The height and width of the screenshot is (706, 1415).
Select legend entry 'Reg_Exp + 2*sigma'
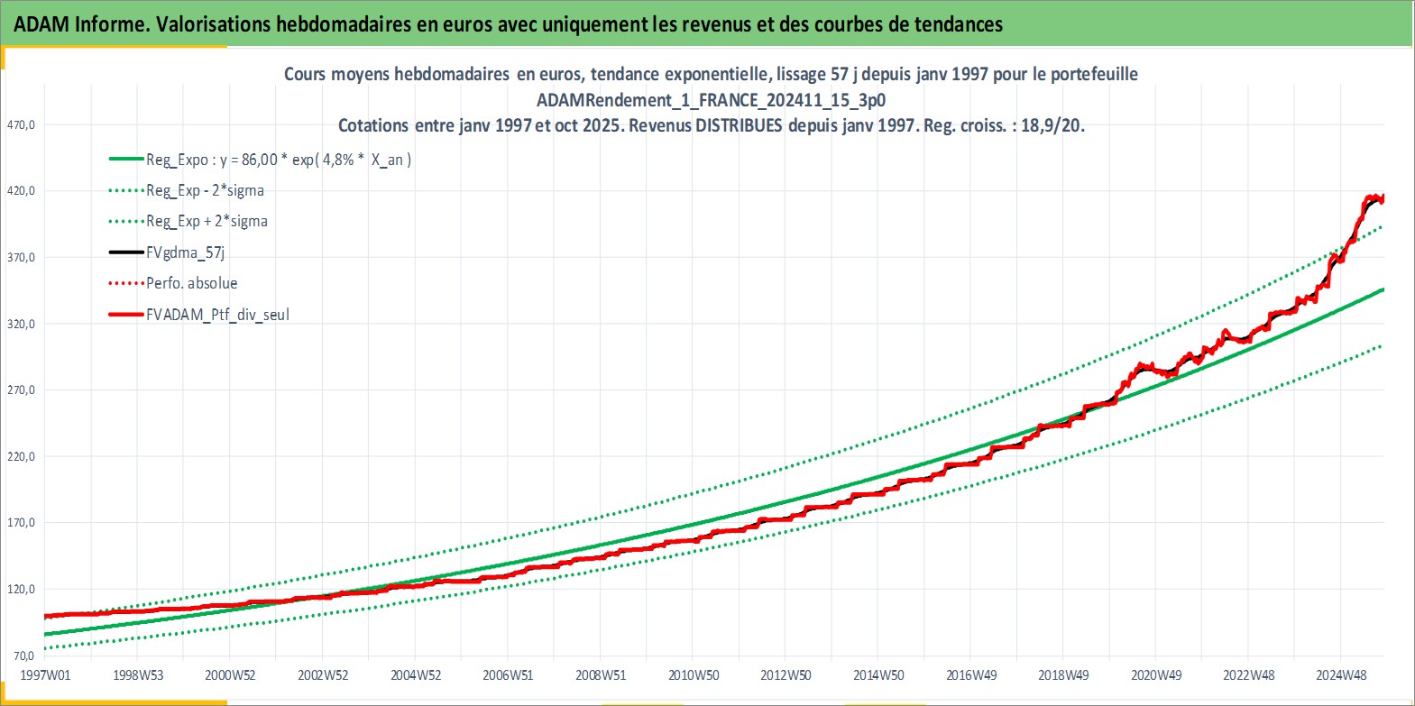207,221
